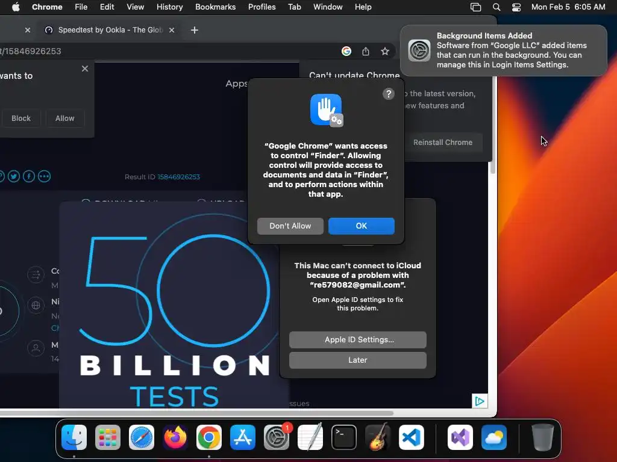
Task: Click OK to allow Finder control
Action: [x=362, y=226]
